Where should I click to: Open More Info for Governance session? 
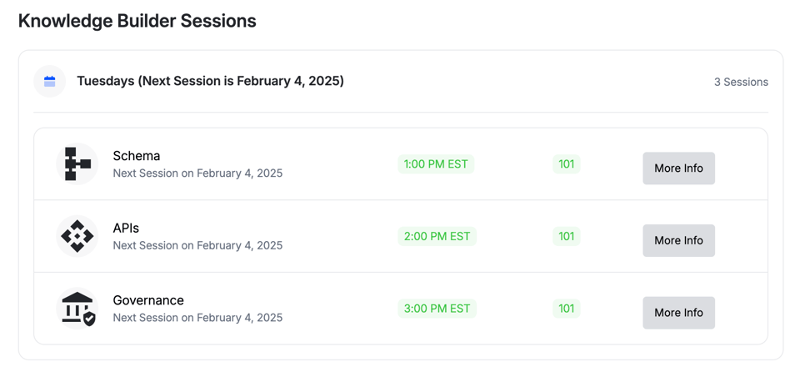click(678, 313)
